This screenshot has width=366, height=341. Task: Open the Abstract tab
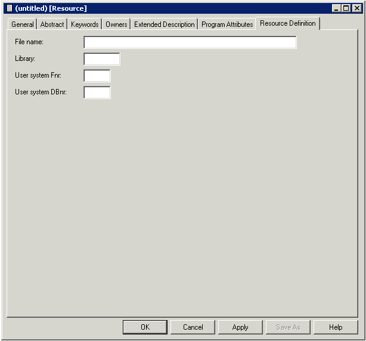pos(52,24)
